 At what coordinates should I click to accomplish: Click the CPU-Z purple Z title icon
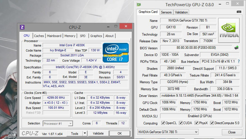[x=22, y=27]
